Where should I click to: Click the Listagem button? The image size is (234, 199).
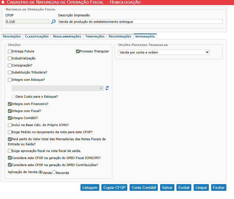pyautogui.click(x=90, y=188)
